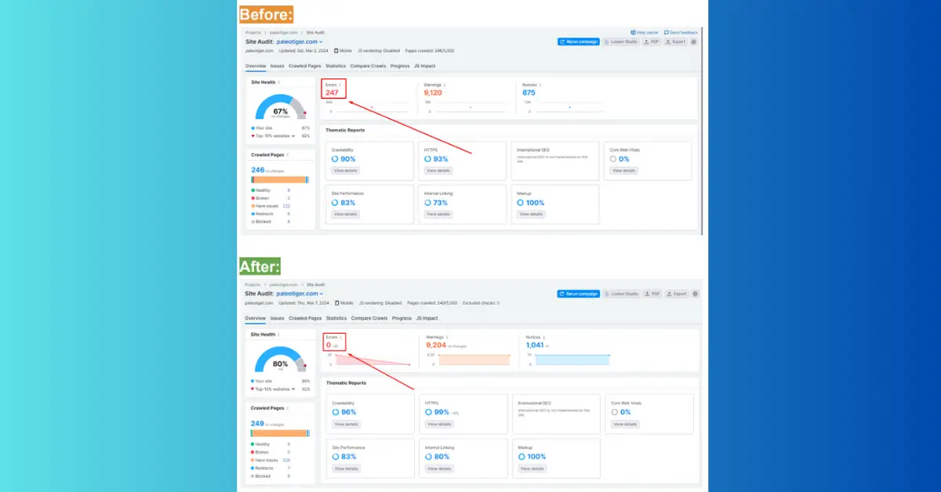Click info icon beside Site Health 67% panel

click(278, 81)
